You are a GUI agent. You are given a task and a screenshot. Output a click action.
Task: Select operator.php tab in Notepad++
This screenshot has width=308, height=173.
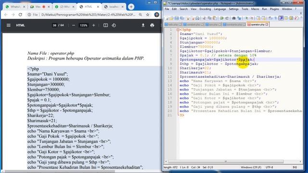(x=258, y=25)
